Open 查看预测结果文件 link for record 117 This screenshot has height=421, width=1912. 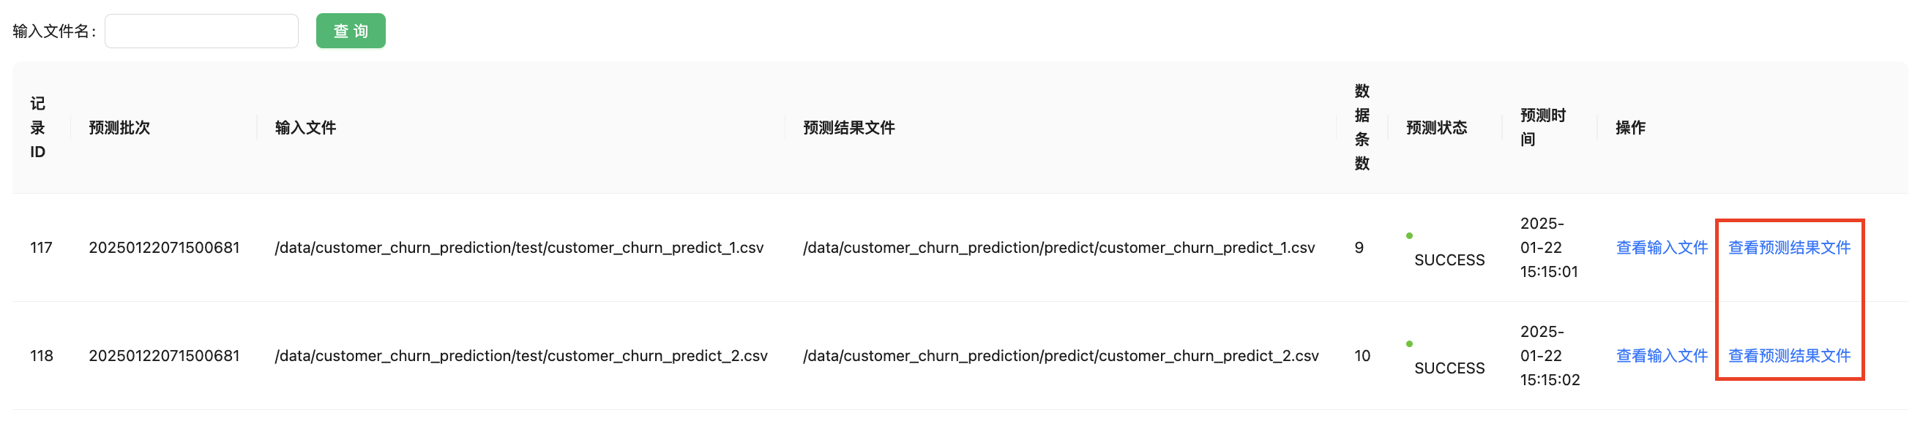pos(1789,248)
